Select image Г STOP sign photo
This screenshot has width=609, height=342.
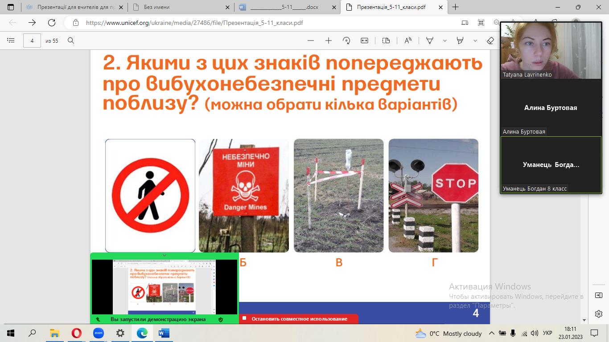point(433,195)
